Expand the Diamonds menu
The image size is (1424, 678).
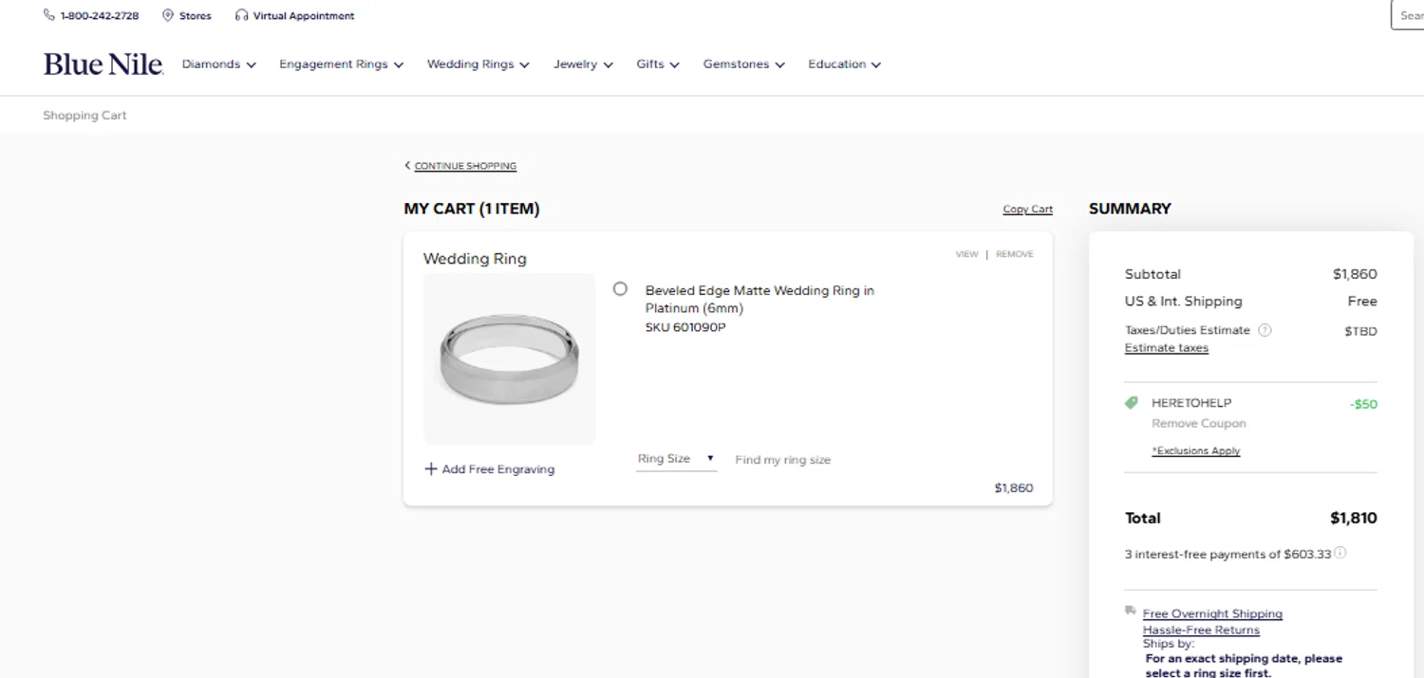coord(219,64)
